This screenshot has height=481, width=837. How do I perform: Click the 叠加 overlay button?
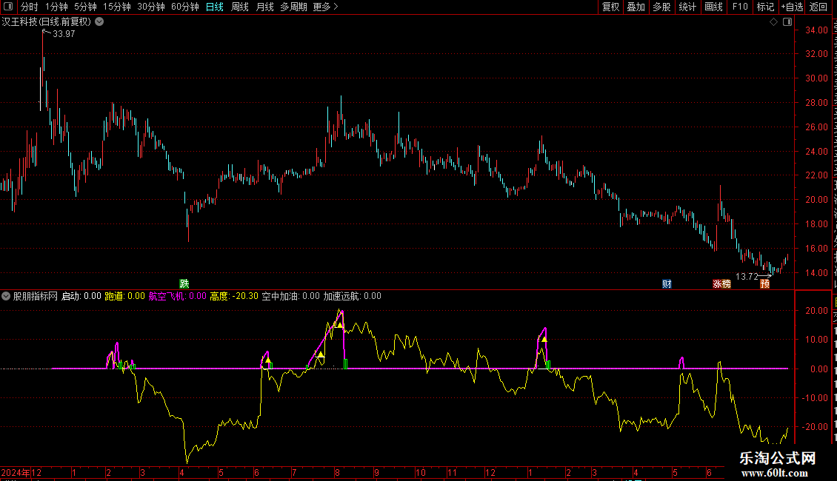point(636,7)
